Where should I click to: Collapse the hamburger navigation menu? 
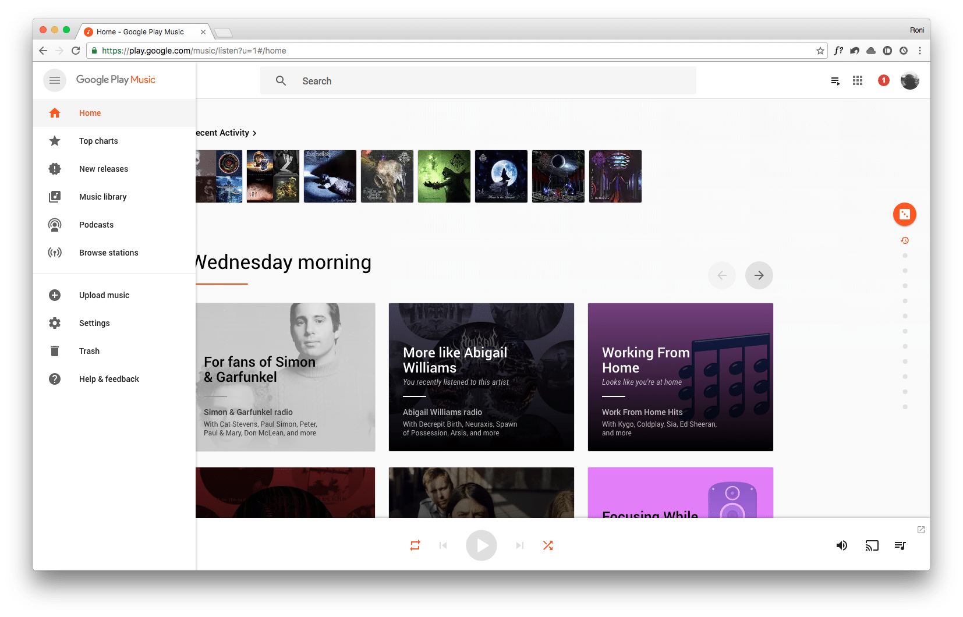pos(55,80)
